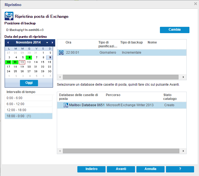Select the 12:00 - 18:00 time interval
199x176 pixels.
(x=28, y=110)
